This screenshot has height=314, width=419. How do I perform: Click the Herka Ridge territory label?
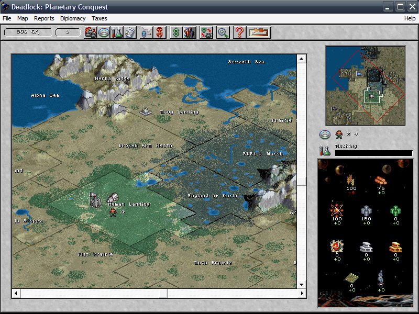click(113, 78)
